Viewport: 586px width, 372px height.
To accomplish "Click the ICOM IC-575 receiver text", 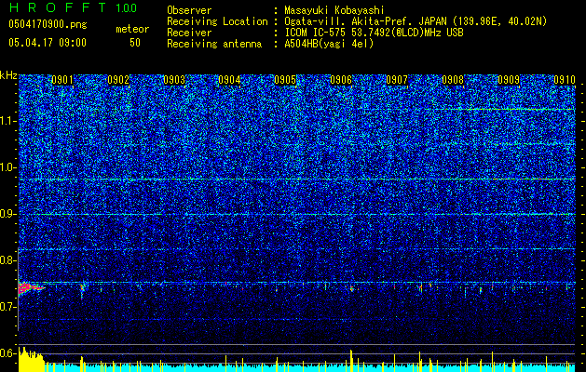I will [x=374, y=33].
